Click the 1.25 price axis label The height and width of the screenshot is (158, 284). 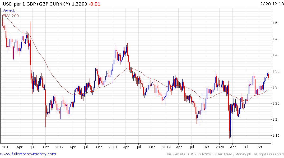pyautogui.click(x=276, y=103)
